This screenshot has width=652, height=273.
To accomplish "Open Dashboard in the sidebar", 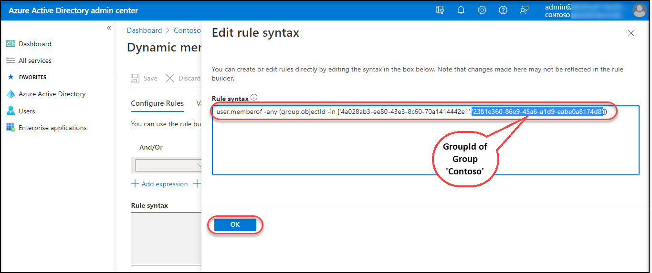I will pyautogui.click(x=35, y=44).
